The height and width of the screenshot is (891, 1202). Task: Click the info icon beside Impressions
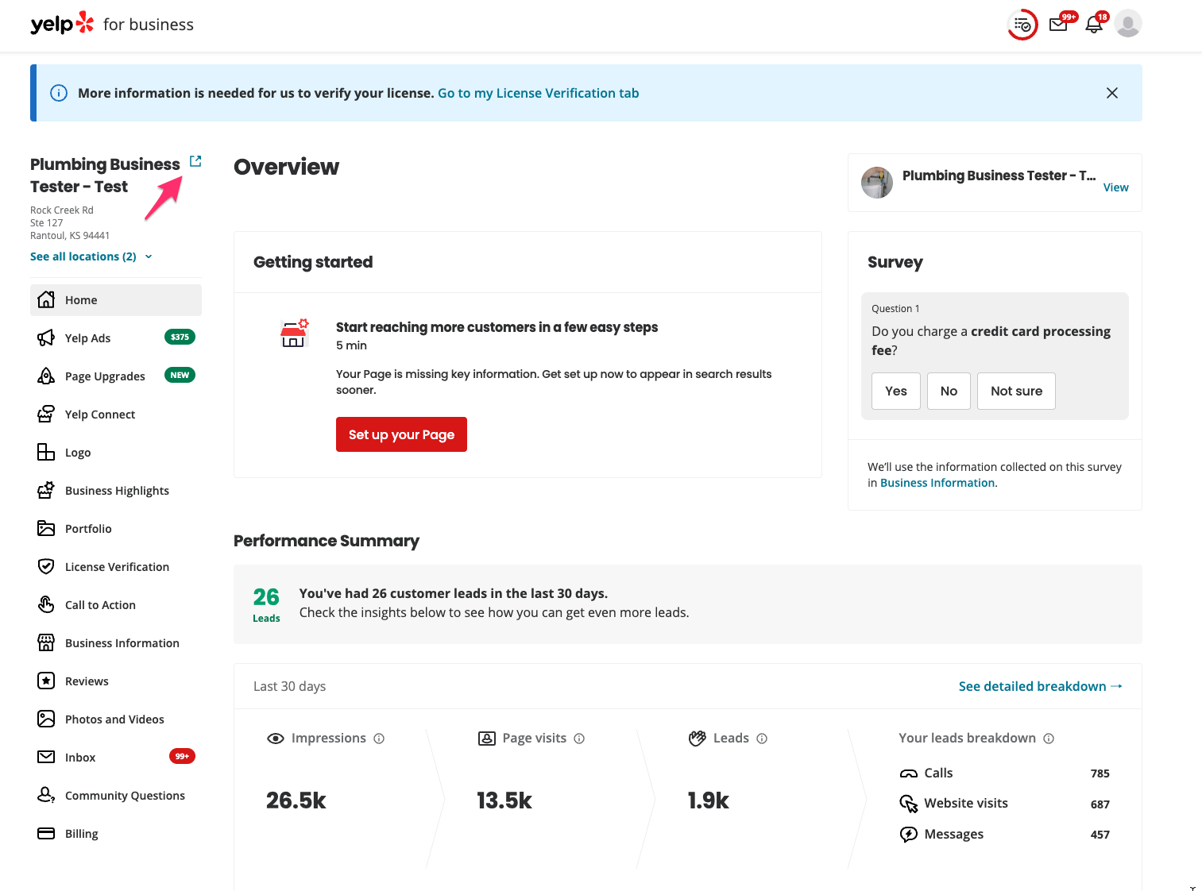[x=379, y=739]
